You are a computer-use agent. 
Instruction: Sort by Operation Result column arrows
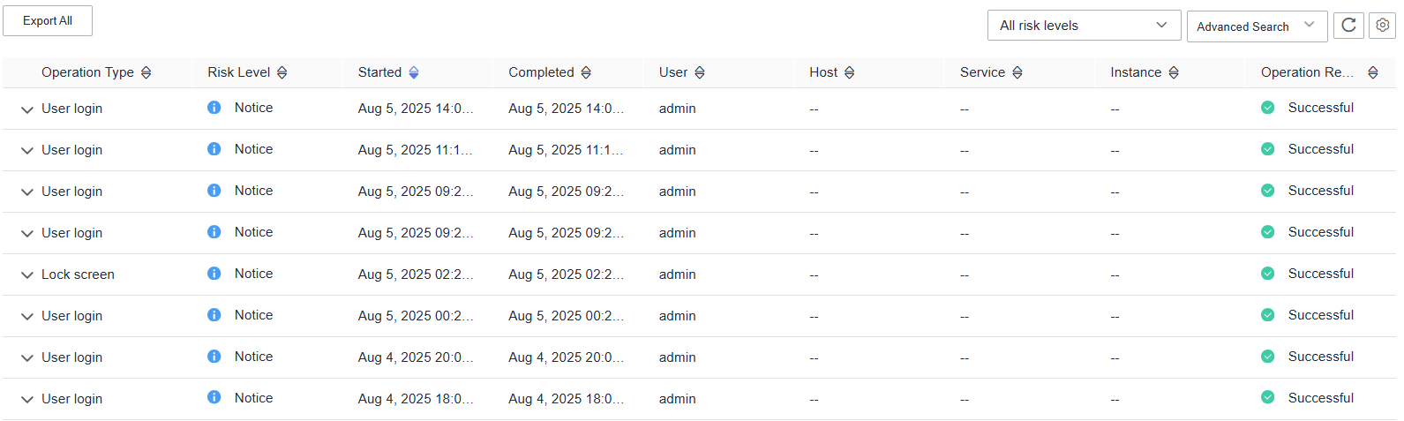point(1373,72)
